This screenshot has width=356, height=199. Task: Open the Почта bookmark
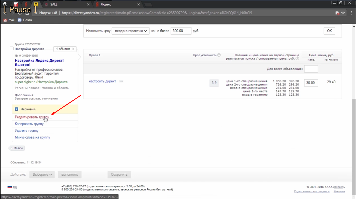[25, 20]
